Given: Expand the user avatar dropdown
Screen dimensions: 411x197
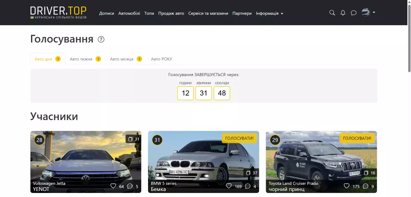Looking at the screenshot, I should pos(369,13).
